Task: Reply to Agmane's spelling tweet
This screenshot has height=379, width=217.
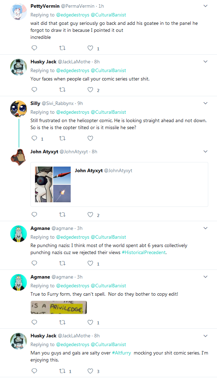Action: 34,322
